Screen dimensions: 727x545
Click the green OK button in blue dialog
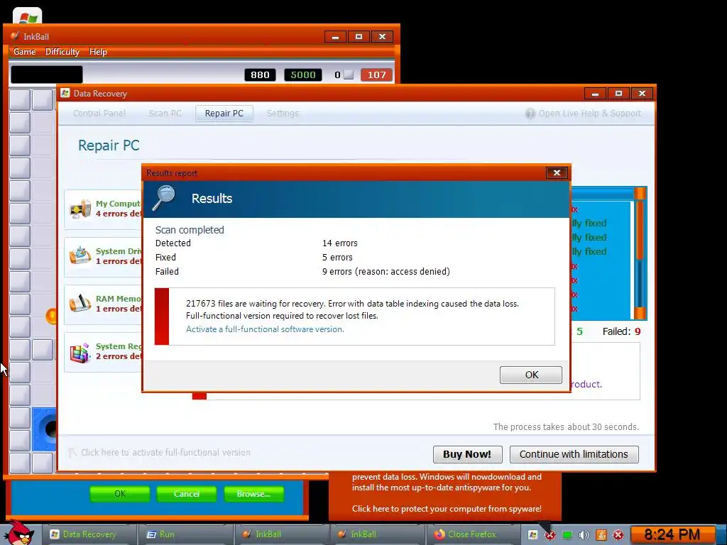(x=119, y=494)
